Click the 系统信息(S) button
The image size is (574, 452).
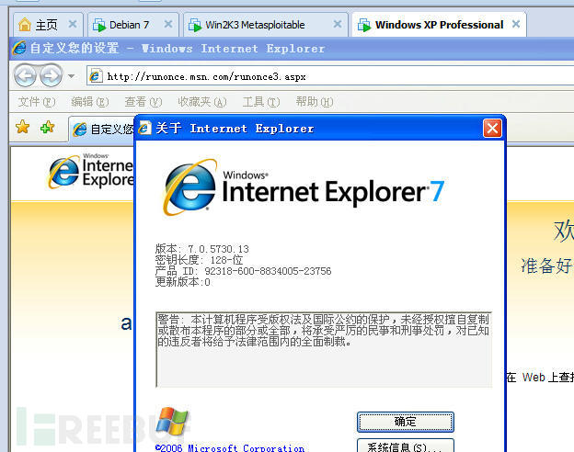(x=406, y=446)
